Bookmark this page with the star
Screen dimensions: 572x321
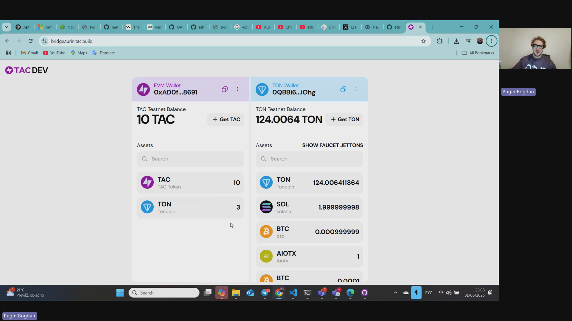tap(423, 41)
